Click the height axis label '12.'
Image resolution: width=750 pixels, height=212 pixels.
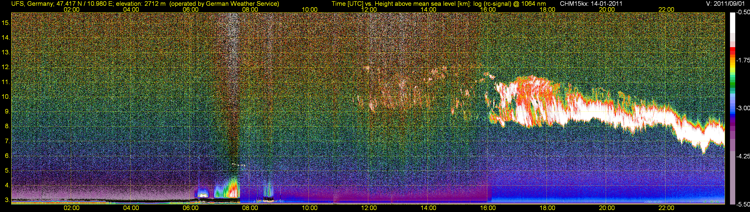pyautogui.click(x=6, y=67)
